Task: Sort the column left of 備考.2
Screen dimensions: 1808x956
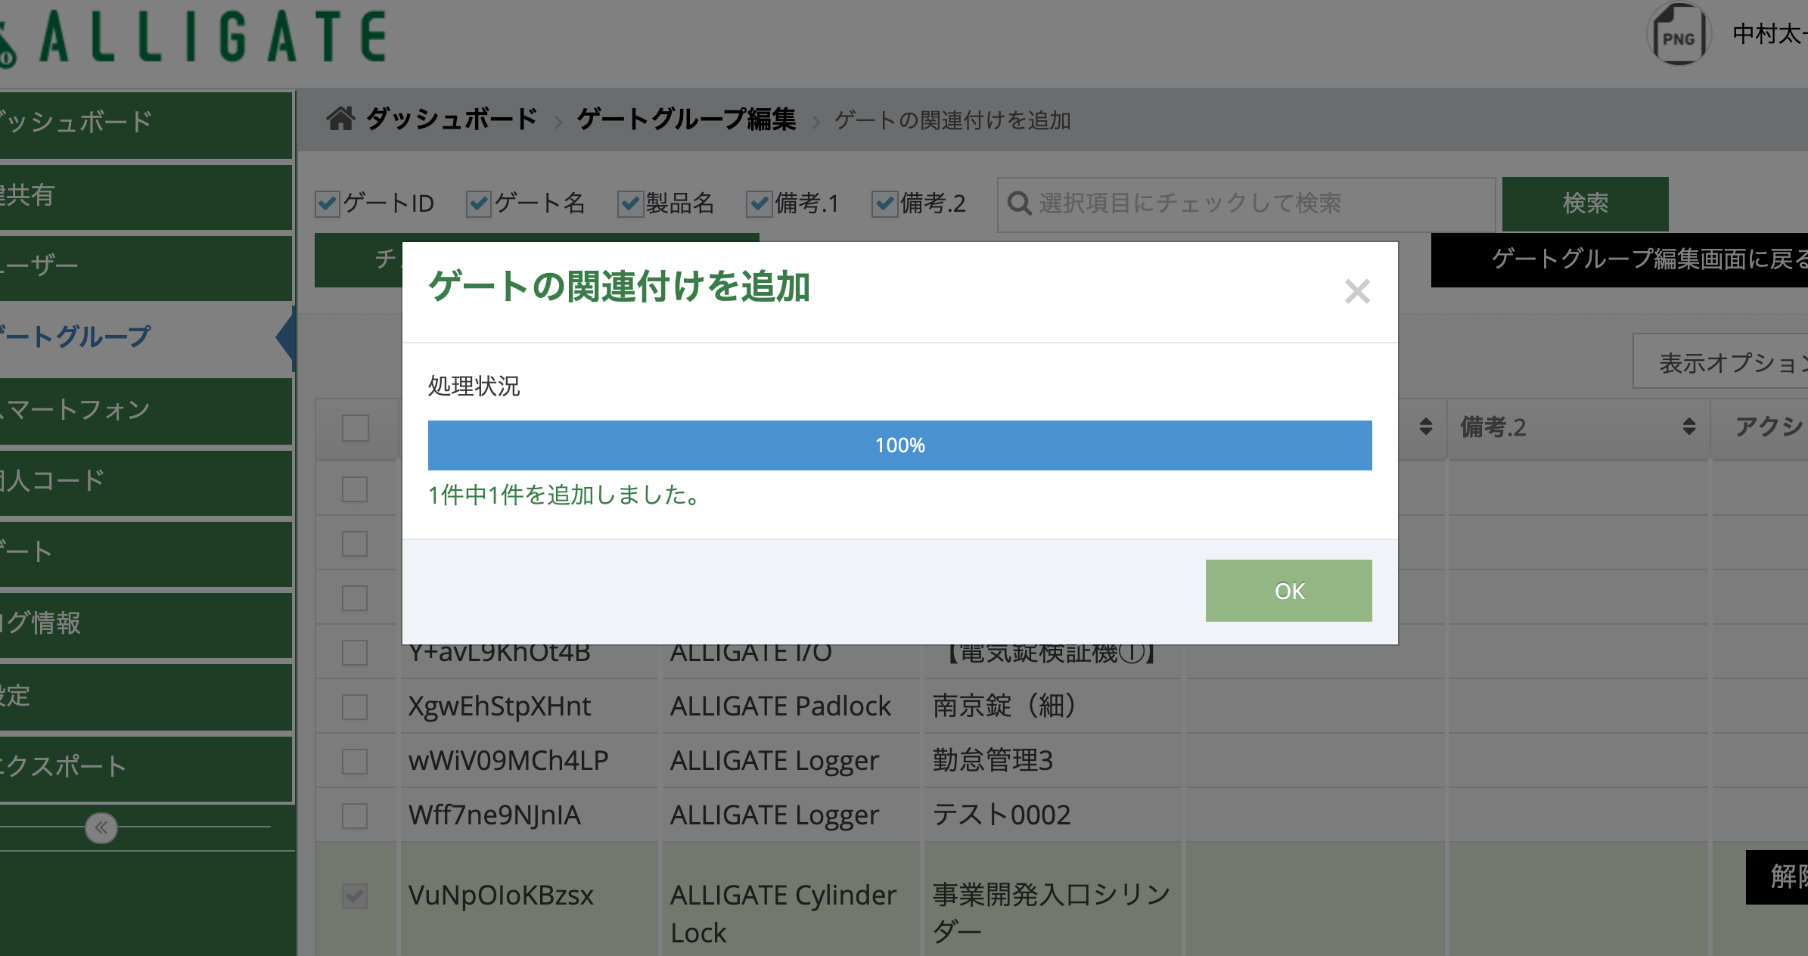Action: tap(1425, 427)
